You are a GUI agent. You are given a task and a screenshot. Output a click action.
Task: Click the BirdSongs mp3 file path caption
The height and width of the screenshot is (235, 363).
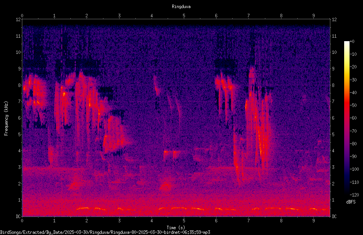105,232
